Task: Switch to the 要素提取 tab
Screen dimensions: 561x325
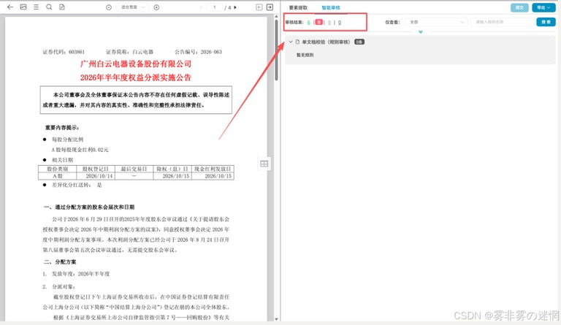Action: pyautogui.click(x=298, y=8)
